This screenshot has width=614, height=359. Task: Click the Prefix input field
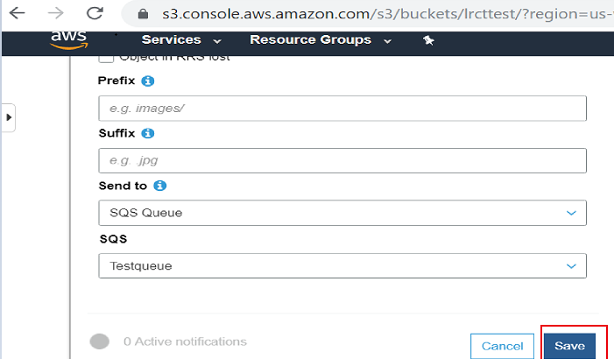[x=342, y=109]
